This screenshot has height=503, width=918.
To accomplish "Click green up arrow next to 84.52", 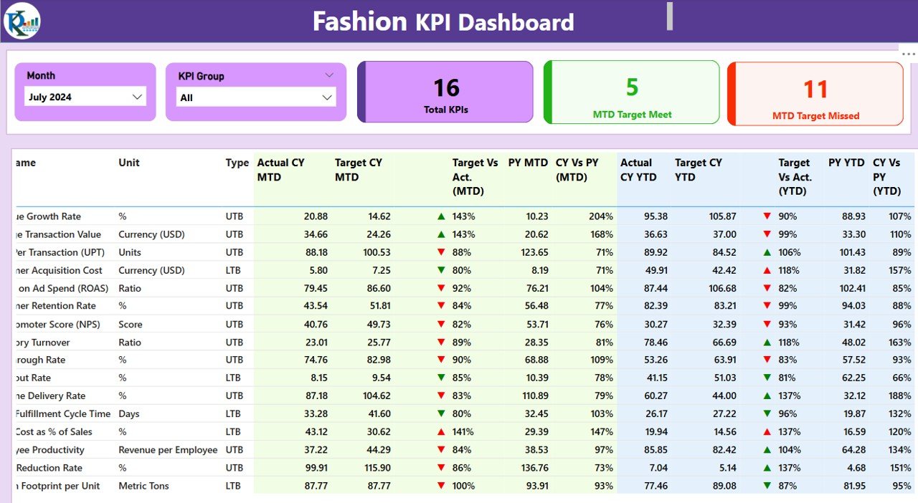I will pos(767,252).
